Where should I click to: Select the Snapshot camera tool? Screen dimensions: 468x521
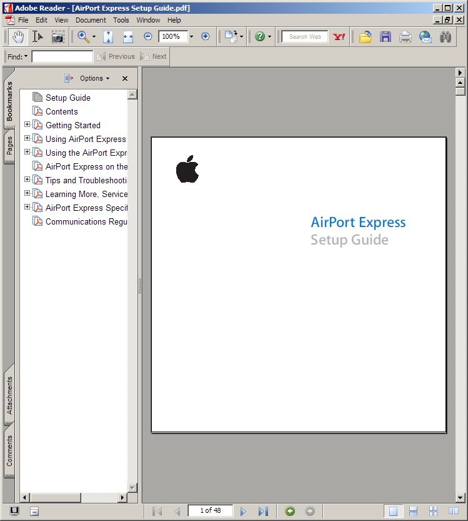tap(57, 36)
